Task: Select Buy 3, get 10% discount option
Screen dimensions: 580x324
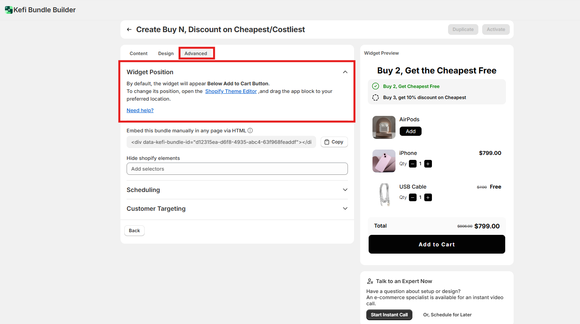Action: point(376,98)
